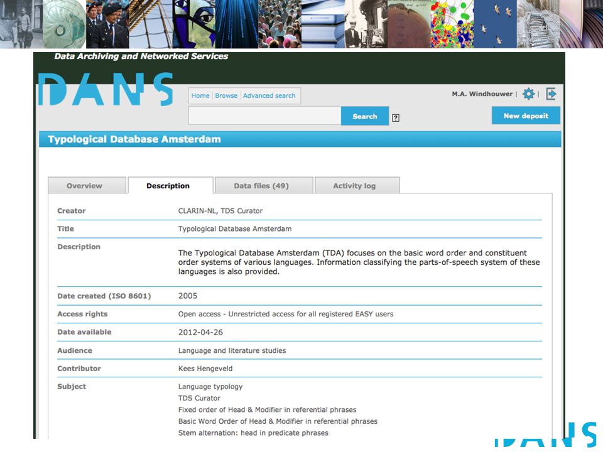Click the crowd photo in banner
This screenshot has width=603, height=452.
click(x=280, y=24)
